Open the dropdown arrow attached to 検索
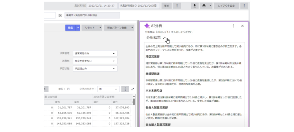This screenshot has width=294, height=132. tap(78, 28)
